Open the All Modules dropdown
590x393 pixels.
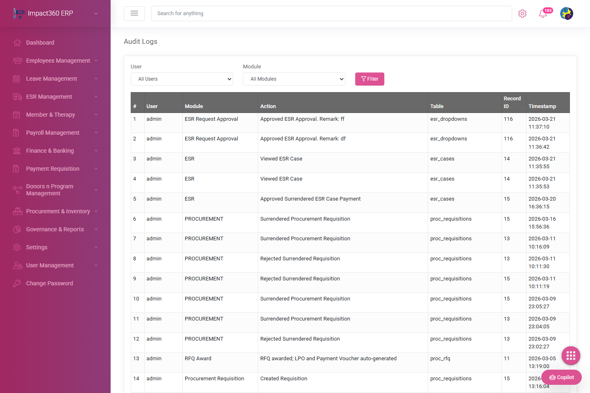point(294,79)
